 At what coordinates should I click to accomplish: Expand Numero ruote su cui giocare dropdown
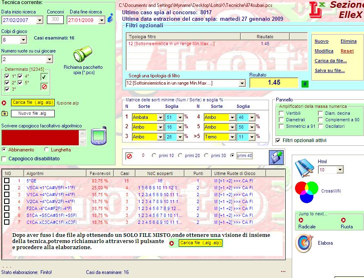[49, 59]
